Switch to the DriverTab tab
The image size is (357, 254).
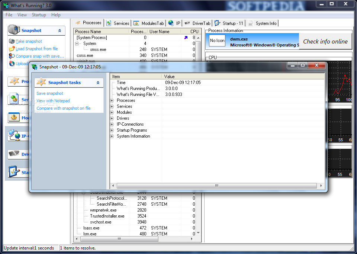click(197, 23)
